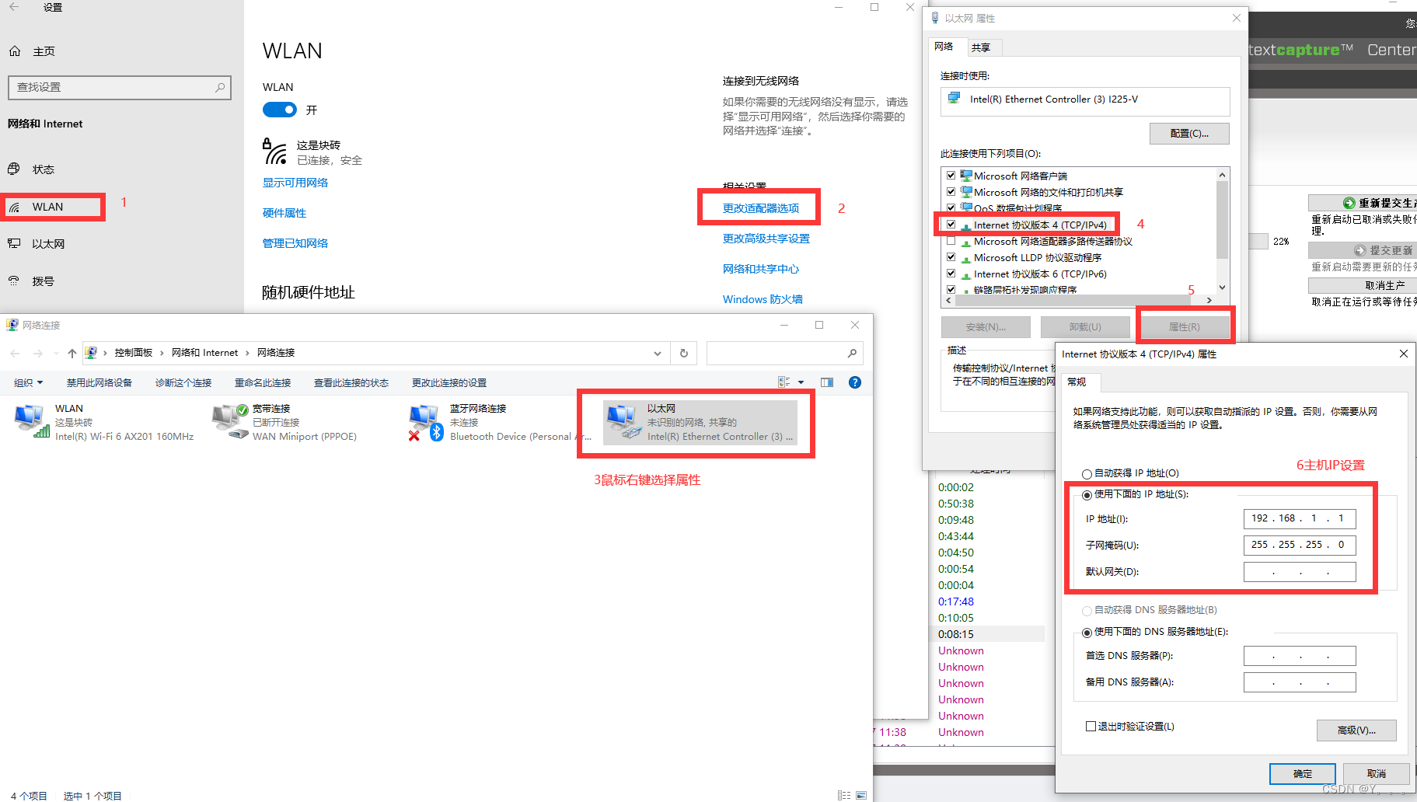1417x802 pixels.
Task: Select the 以太网 adapter icon
Action: [623, 420]
